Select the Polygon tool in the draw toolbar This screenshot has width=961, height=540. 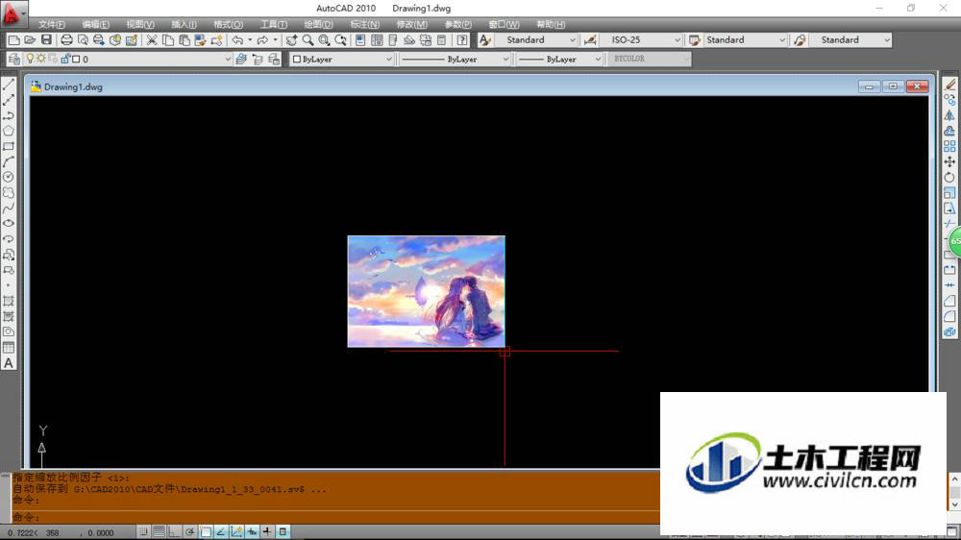[9, 131]
